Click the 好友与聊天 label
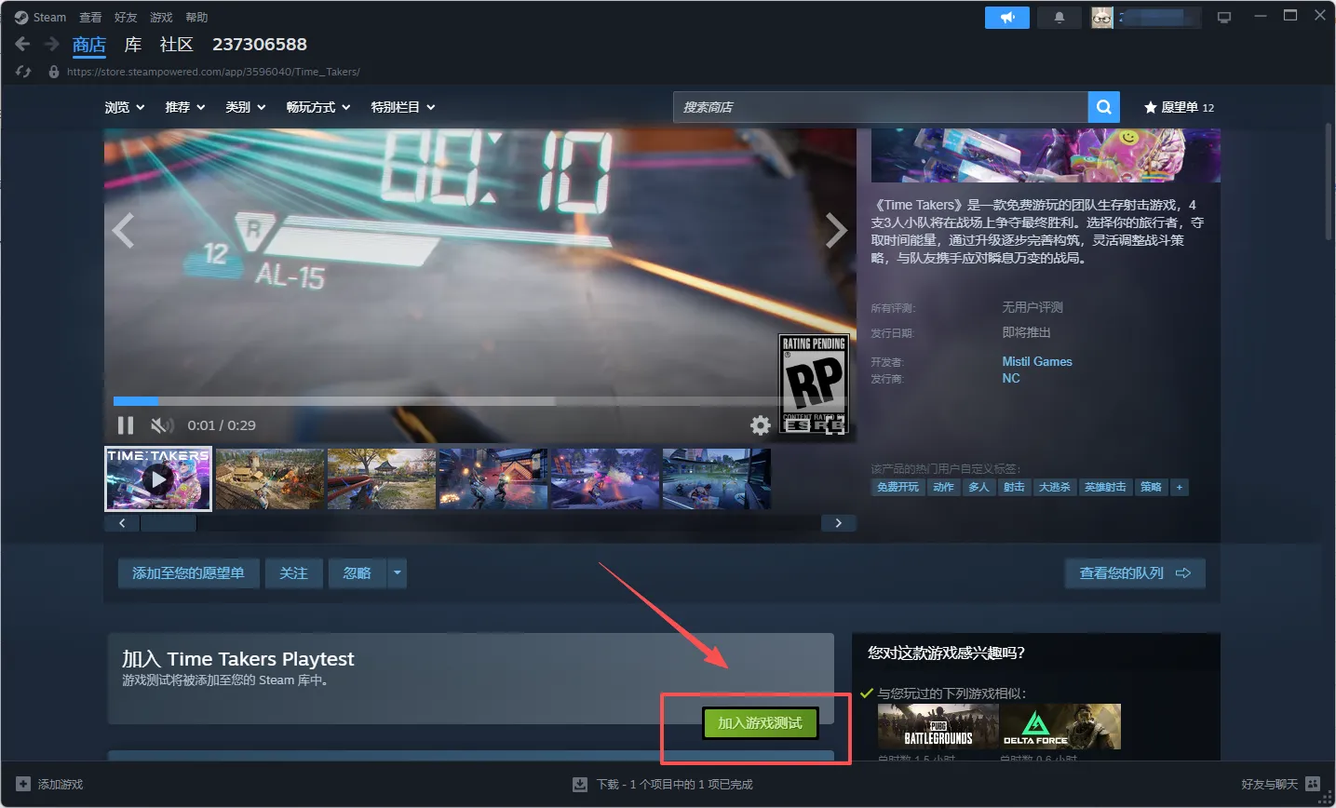Viewport: 1336px width, 808px height. [1269, 784]
